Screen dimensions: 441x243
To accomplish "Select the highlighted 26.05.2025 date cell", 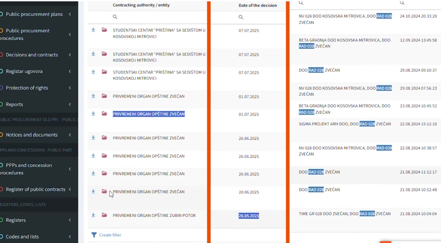I will tap(249, 216).
